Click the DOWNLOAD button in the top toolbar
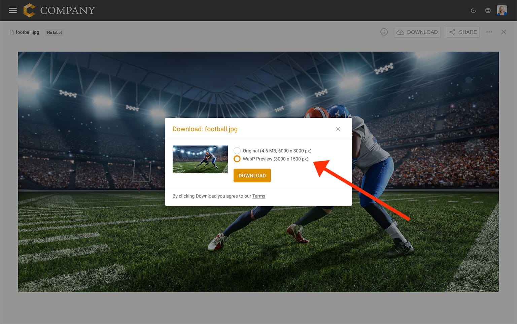 417,32
